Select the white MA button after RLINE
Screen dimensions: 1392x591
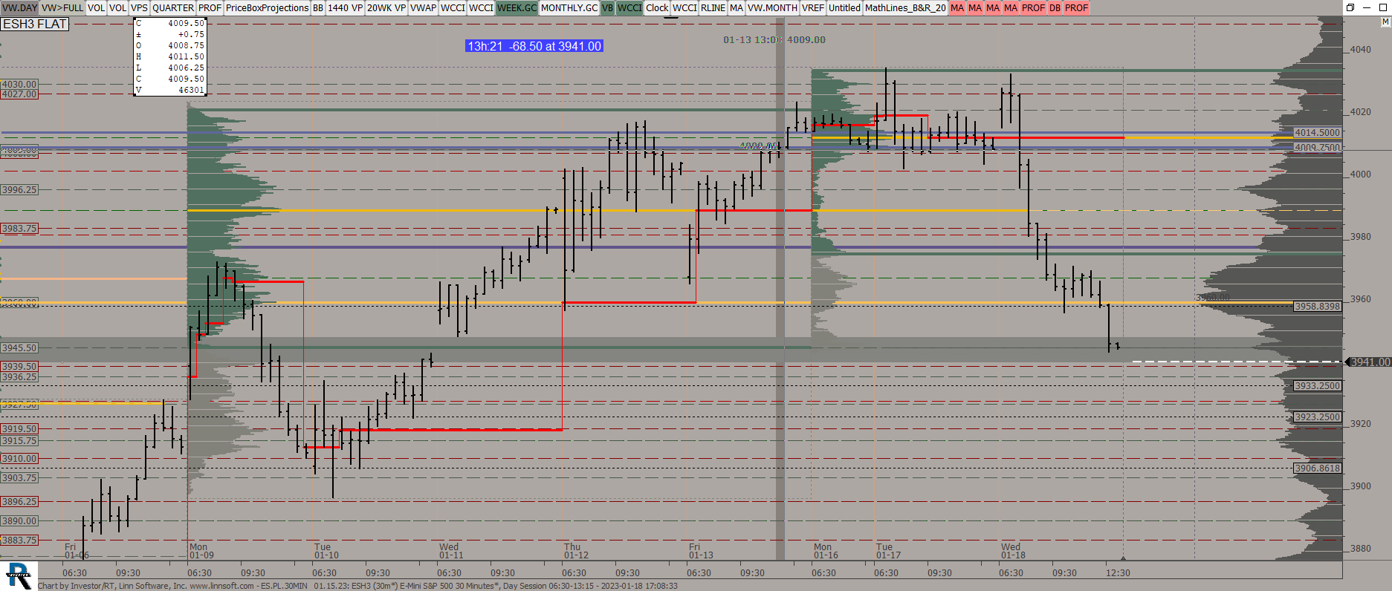[737, 8]
